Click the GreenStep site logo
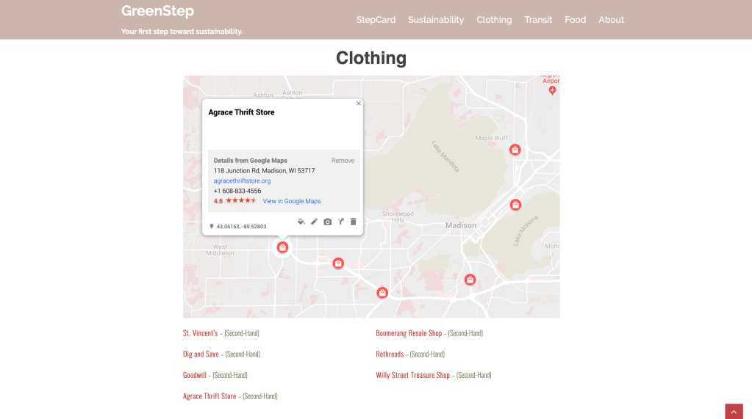Viewport: 752px width, 419px height. tap(157, 11)
